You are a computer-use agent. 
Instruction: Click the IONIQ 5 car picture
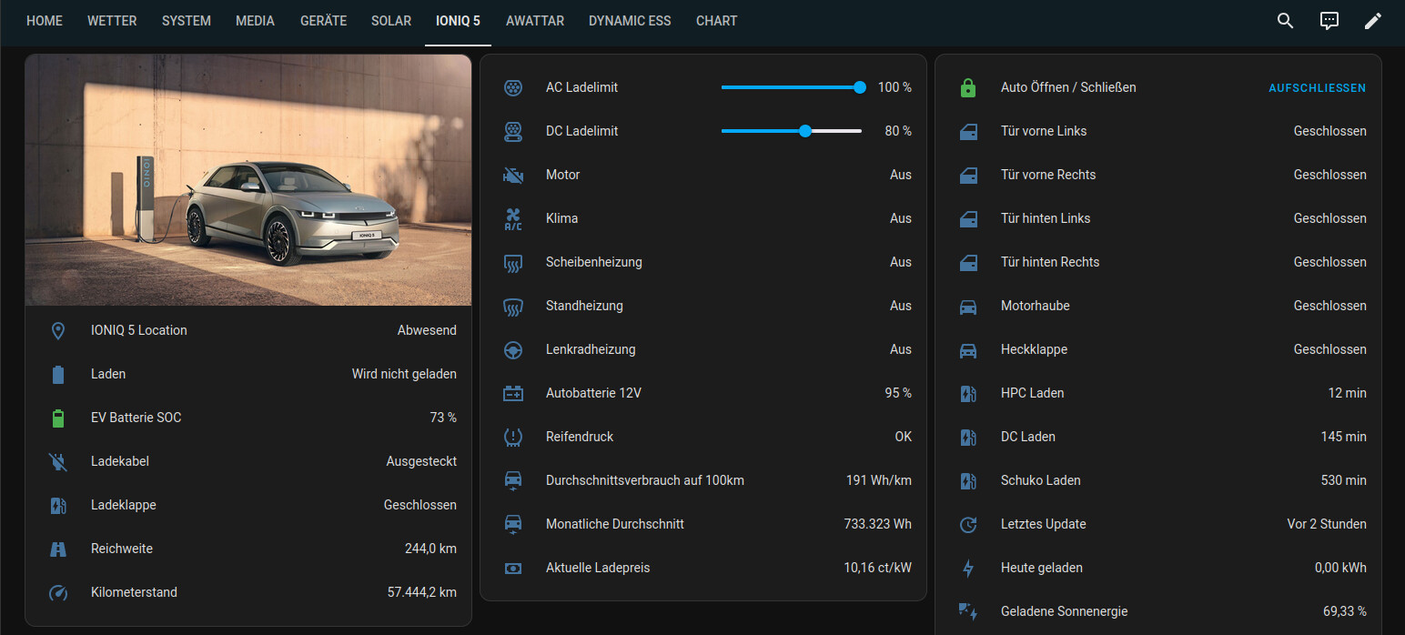click(248, 180)
